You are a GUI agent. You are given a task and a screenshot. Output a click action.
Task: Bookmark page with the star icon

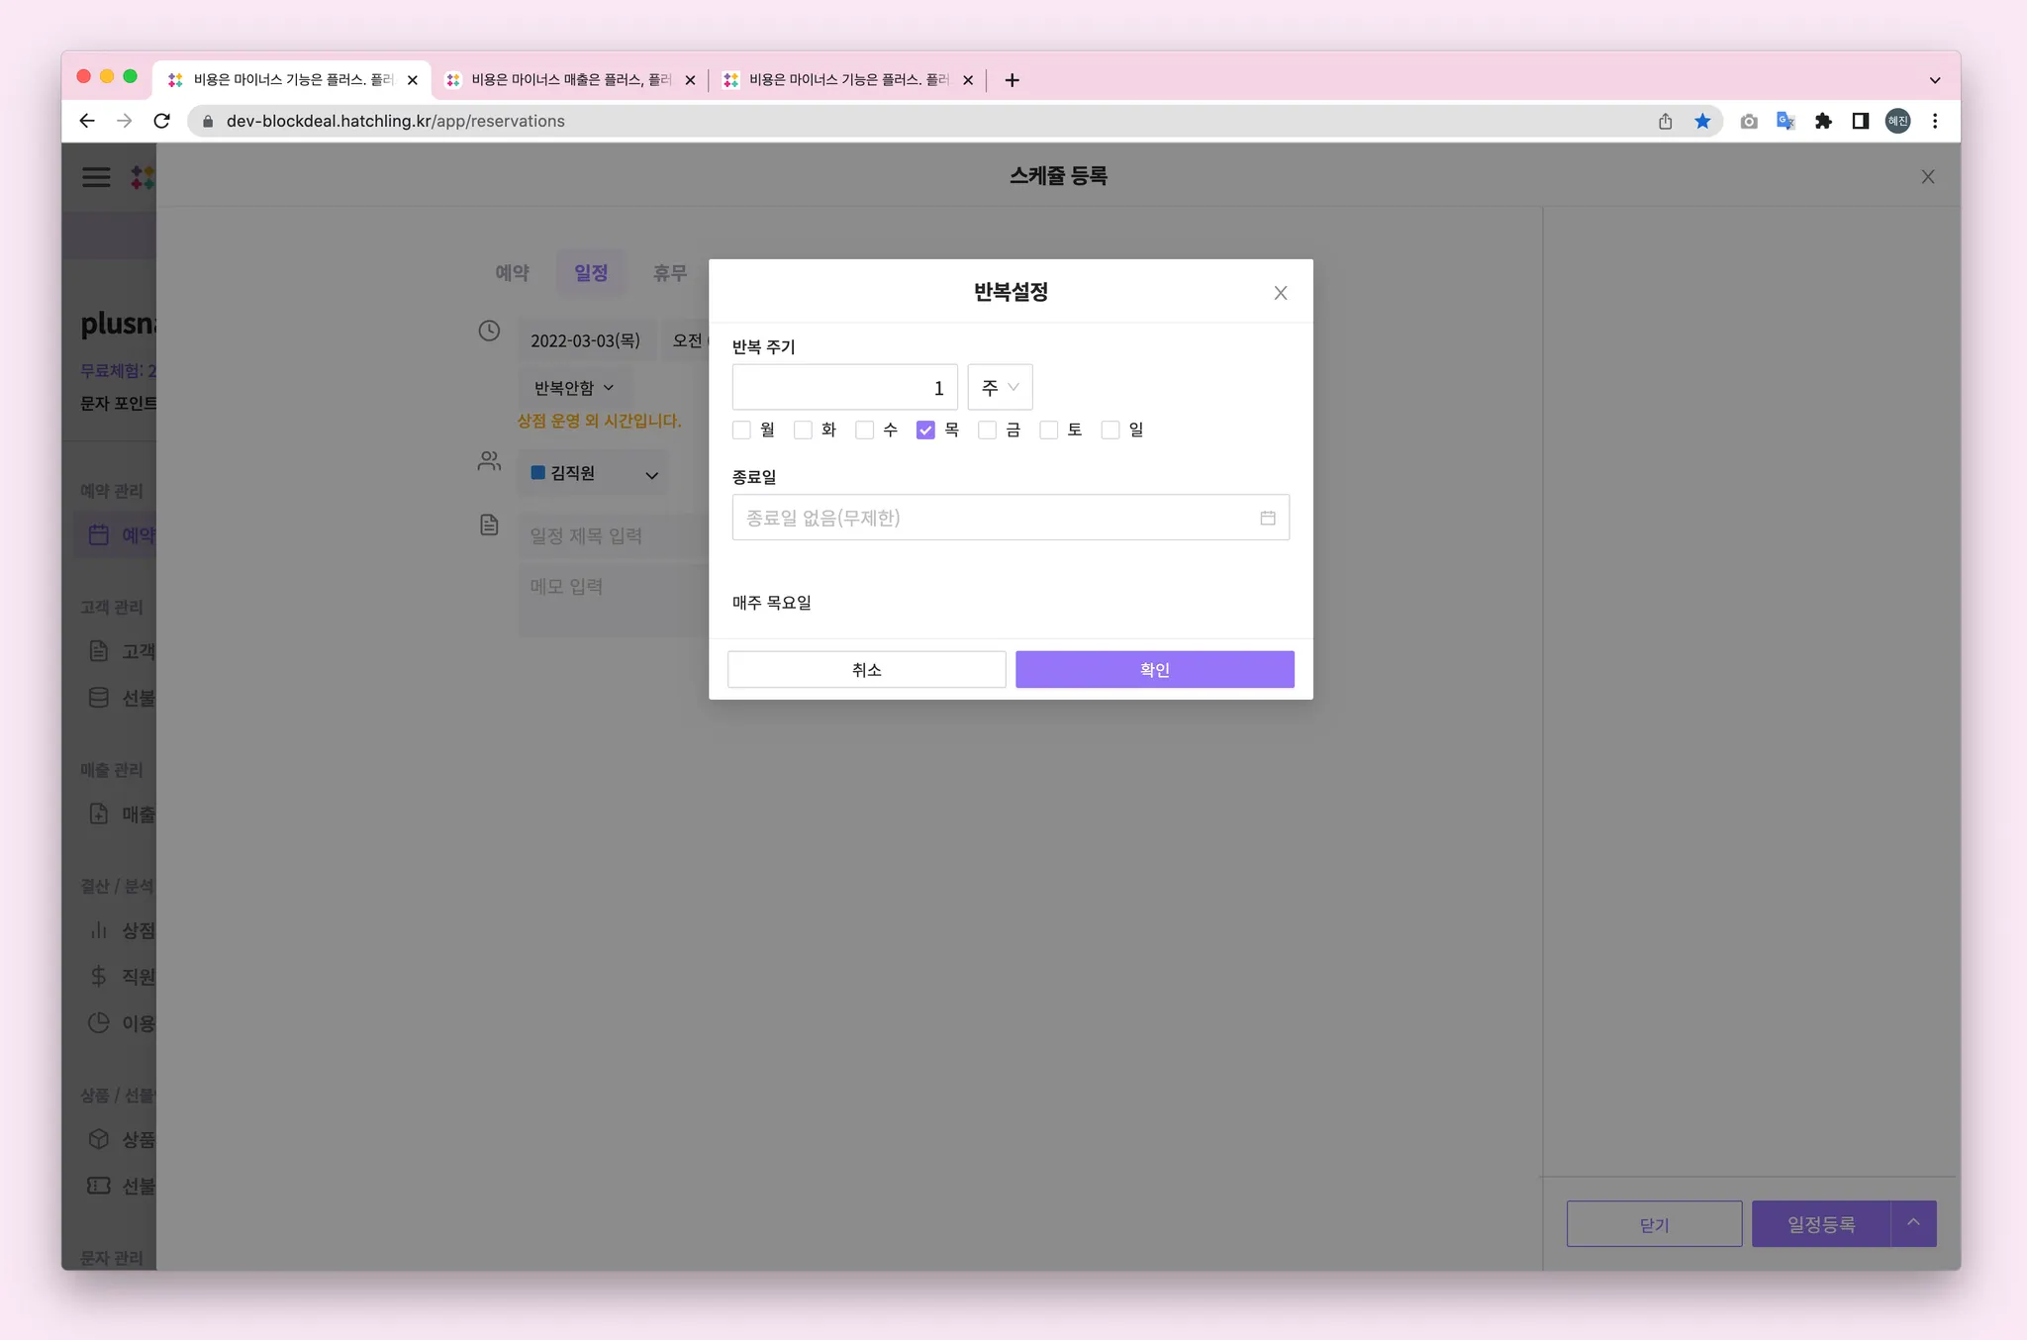1702,121
